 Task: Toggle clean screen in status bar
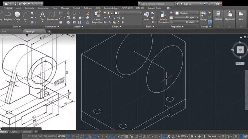pyautogui.click(x=246, y=136)
